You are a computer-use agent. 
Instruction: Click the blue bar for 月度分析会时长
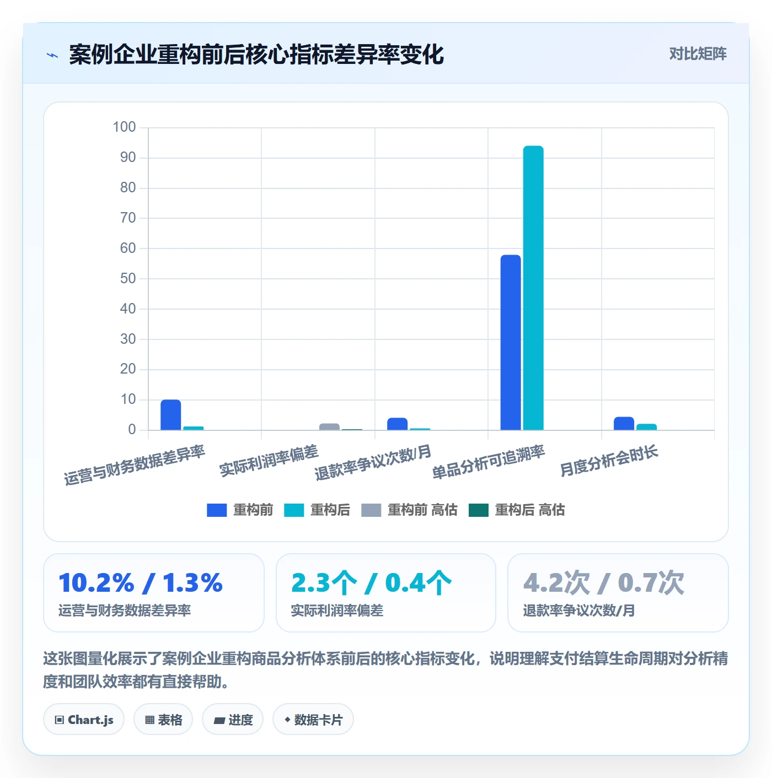coord(624,423)
